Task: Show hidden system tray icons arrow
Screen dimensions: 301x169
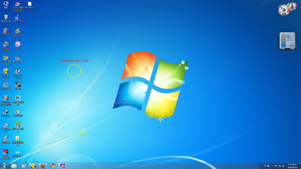Action: click(x=272, y=166)
